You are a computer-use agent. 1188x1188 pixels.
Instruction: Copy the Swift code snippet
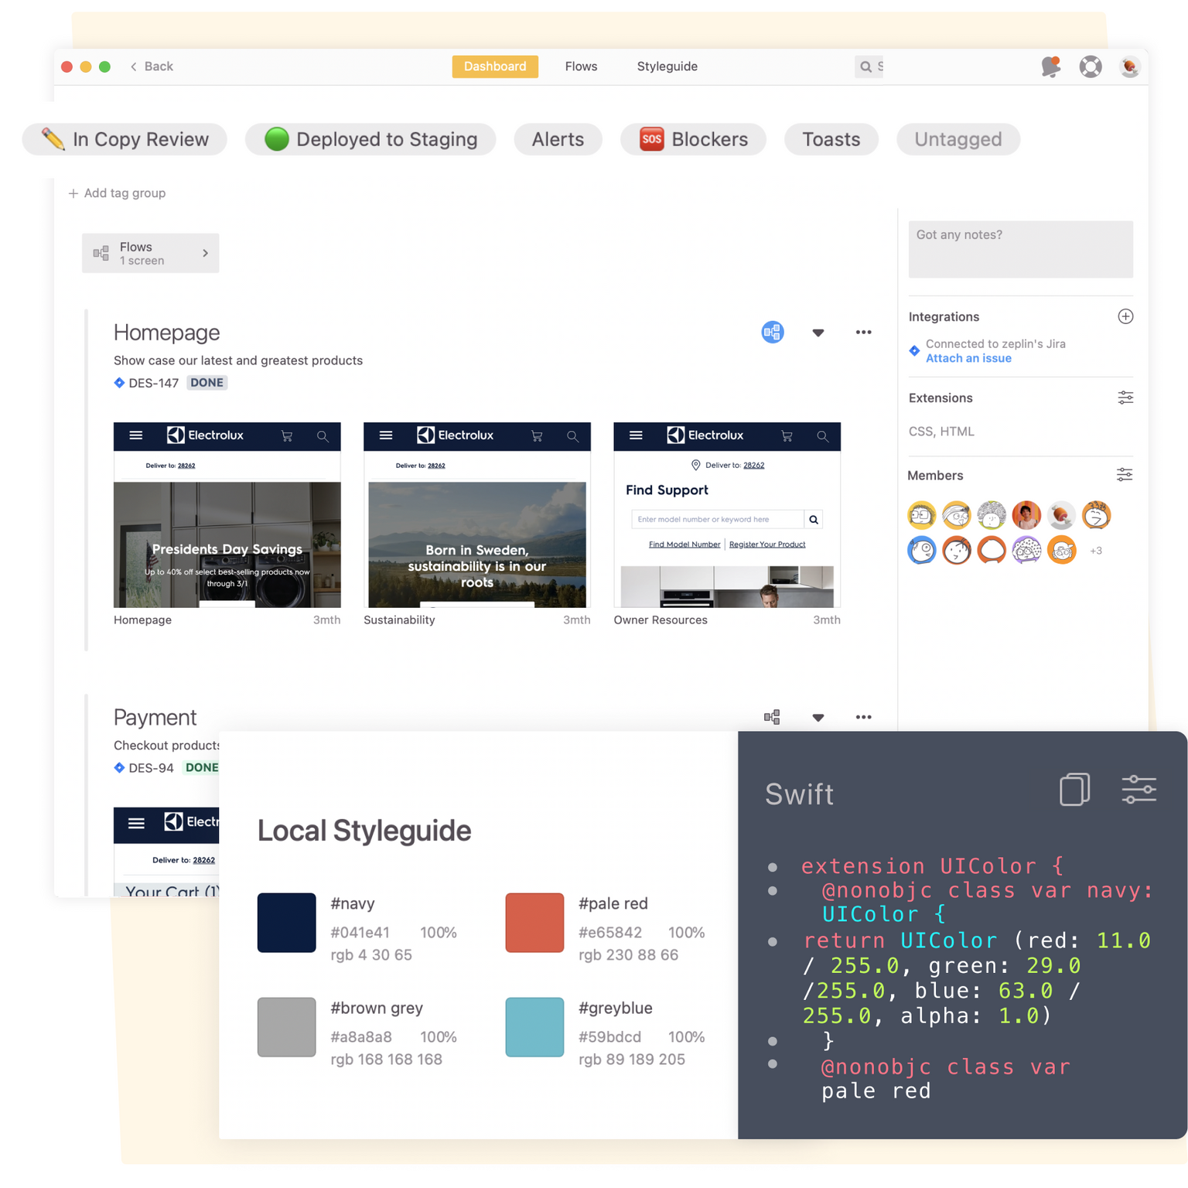click(x=1074, y=790)
